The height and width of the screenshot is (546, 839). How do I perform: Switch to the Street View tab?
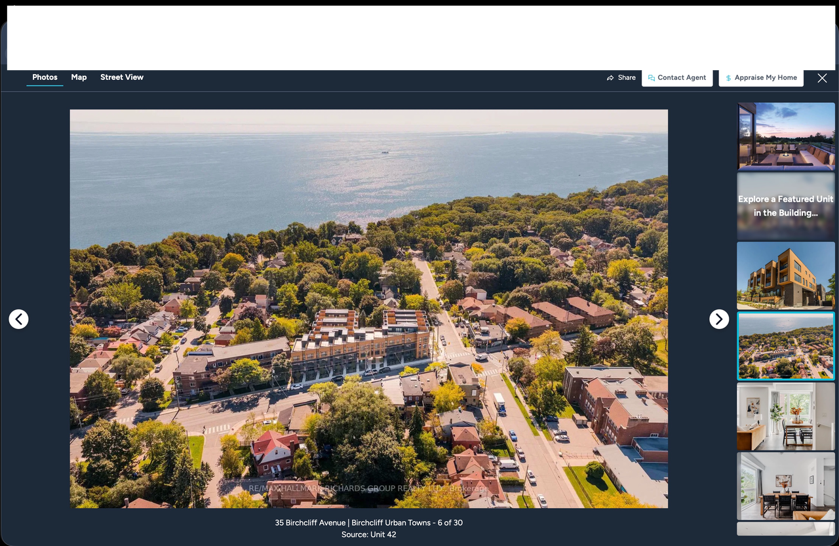[x=122, y=77]
